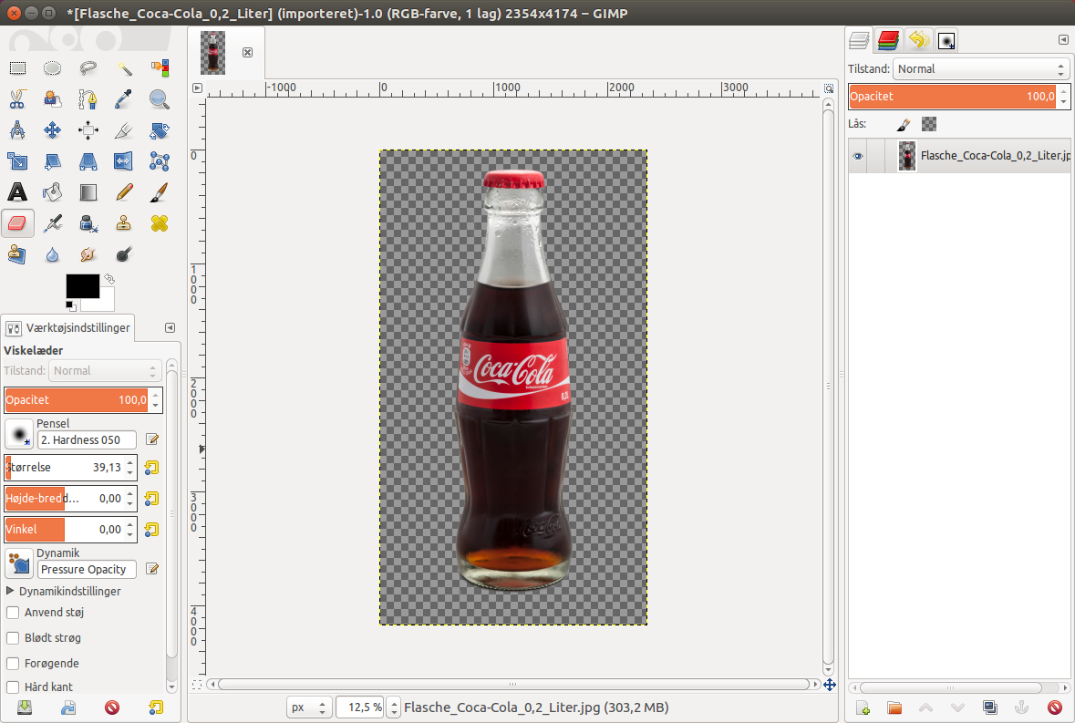Toggle visibility of Flasche_Coca-Cola layer
This screenshot has height=723, width=1075.
(858, 156)
